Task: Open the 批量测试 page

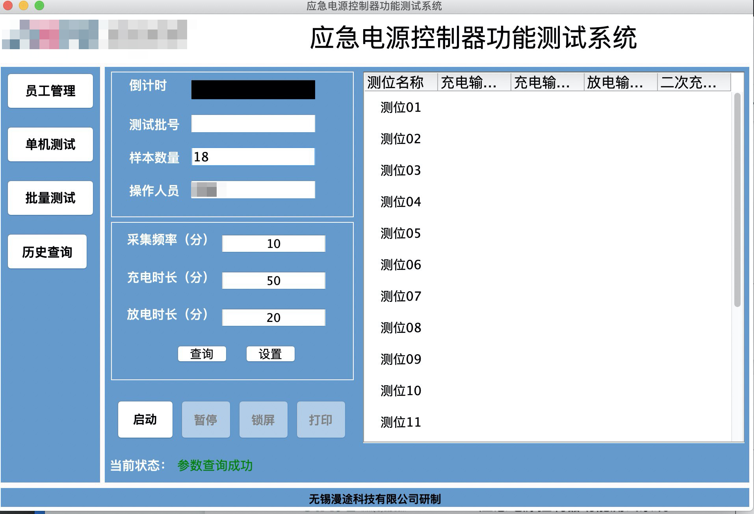Action: [x=50, y=198]
